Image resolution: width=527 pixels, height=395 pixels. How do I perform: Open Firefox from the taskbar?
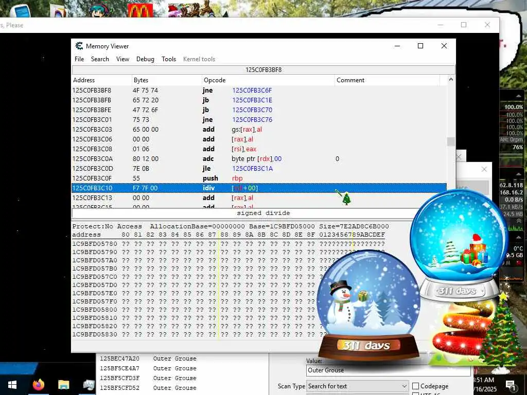coord(38,385)
